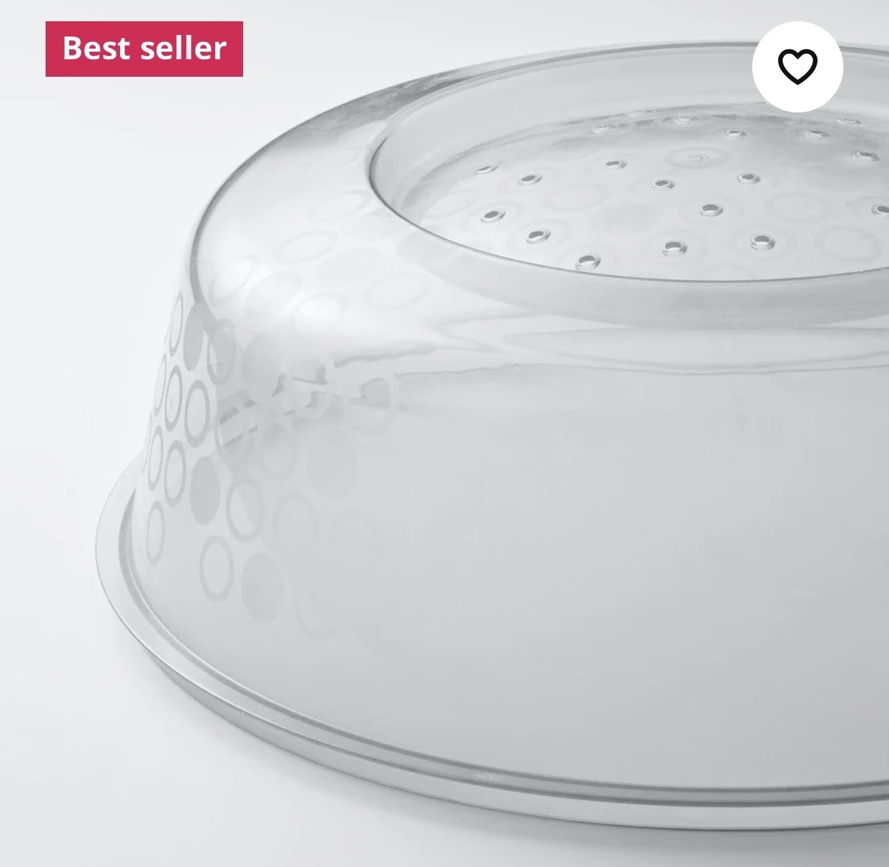Click the white circle around the heart
Screen dimensions: 889x867
[797, 66]
